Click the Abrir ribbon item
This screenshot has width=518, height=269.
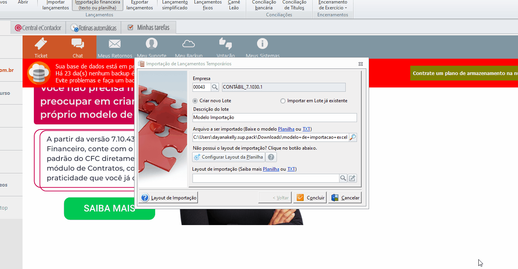coord(23,2)
